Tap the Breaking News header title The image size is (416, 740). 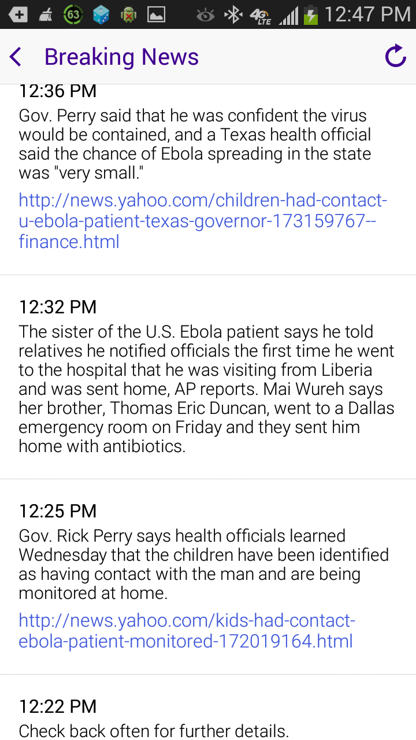121,57
